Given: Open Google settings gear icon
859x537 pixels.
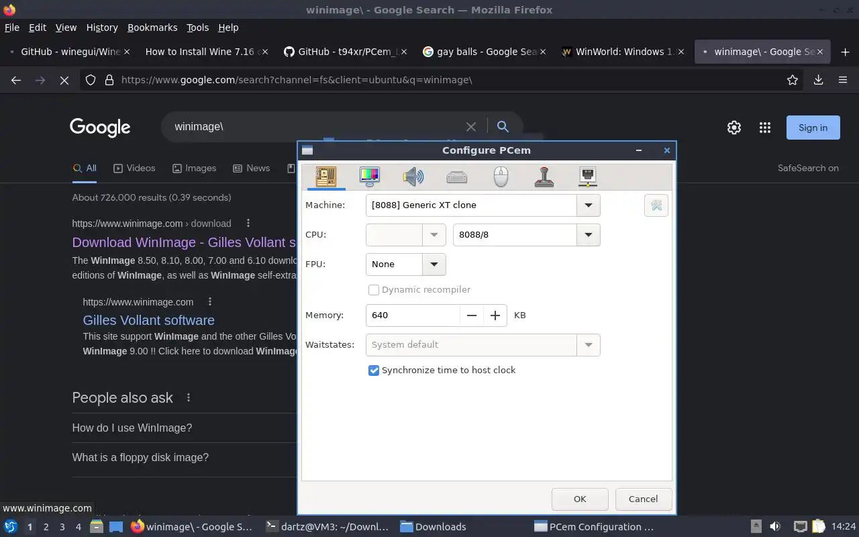Looking at the screenshot, I should pyautogui.click(x=734, y=128).
